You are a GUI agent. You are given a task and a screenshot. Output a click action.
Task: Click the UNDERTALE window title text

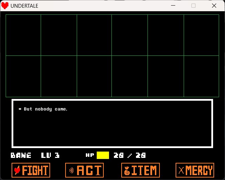tap(25, 6)
